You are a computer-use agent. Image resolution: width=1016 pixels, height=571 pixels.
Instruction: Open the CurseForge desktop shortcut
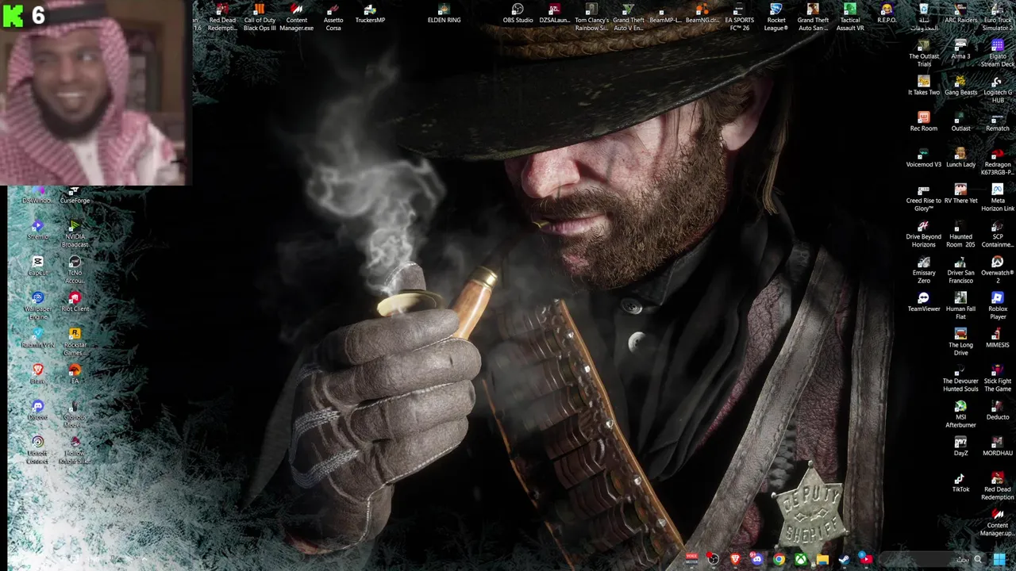[x=75, y=195]
